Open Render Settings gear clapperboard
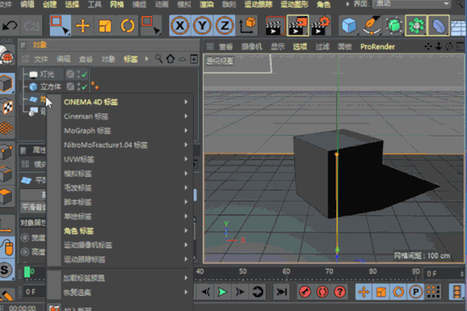This screenshot has width=467, height=311. [320, 26]
